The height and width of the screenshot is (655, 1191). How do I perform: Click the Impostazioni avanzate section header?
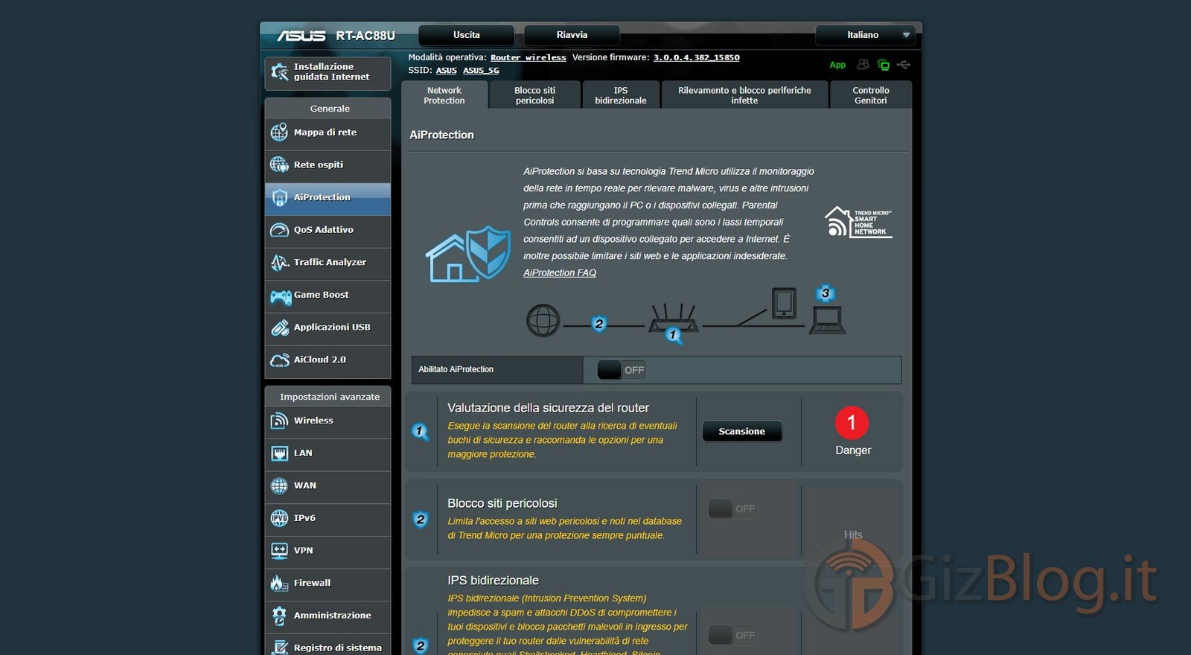point(328,397)
